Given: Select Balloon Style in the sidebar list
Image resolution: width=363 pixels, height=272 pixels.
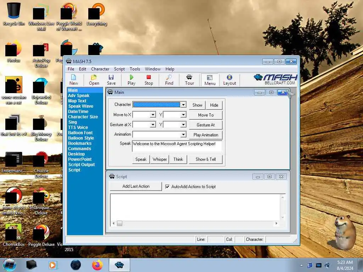Looking at the screenshot, I should point(81,138).
